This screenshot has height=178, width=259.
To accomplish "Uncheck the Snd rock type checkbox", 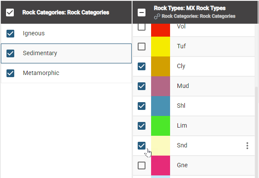I will [142, 146].
